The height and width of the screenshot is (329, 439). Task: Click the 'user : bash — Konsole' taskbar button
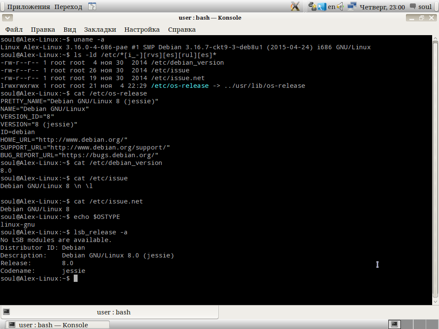(x=57, y=325)
